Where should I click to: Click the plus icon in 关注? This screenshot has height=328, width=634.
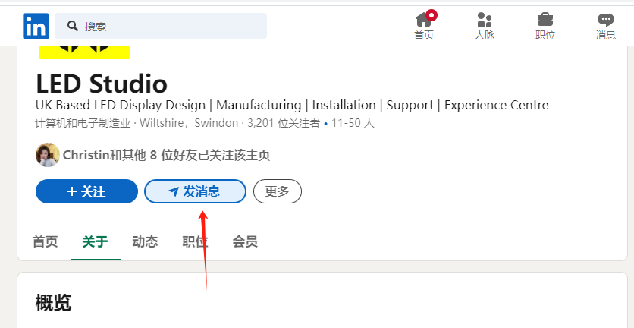(72, 191)
